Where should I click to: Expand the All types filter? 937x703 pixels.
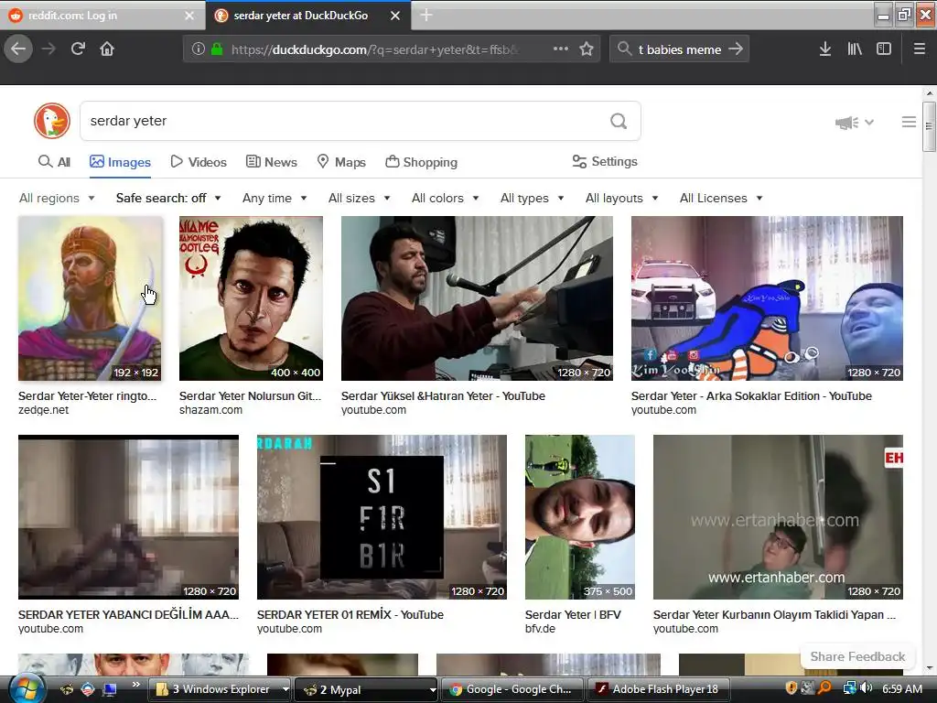(x=533, y=198)
